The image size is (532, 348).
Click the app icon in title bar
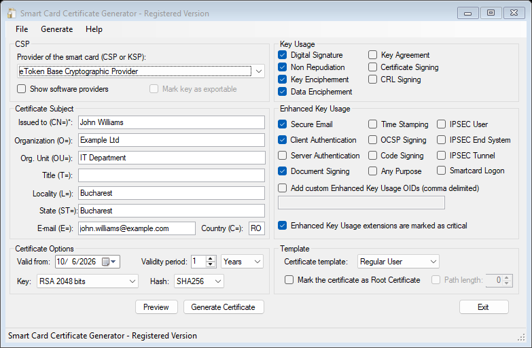click(x=12, y=13)
